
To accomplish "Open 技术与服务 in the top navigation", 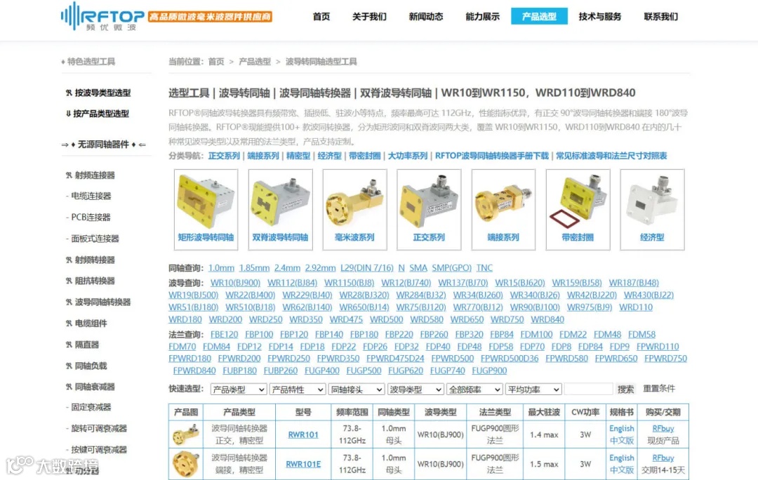I will click(x=600, y=16).
